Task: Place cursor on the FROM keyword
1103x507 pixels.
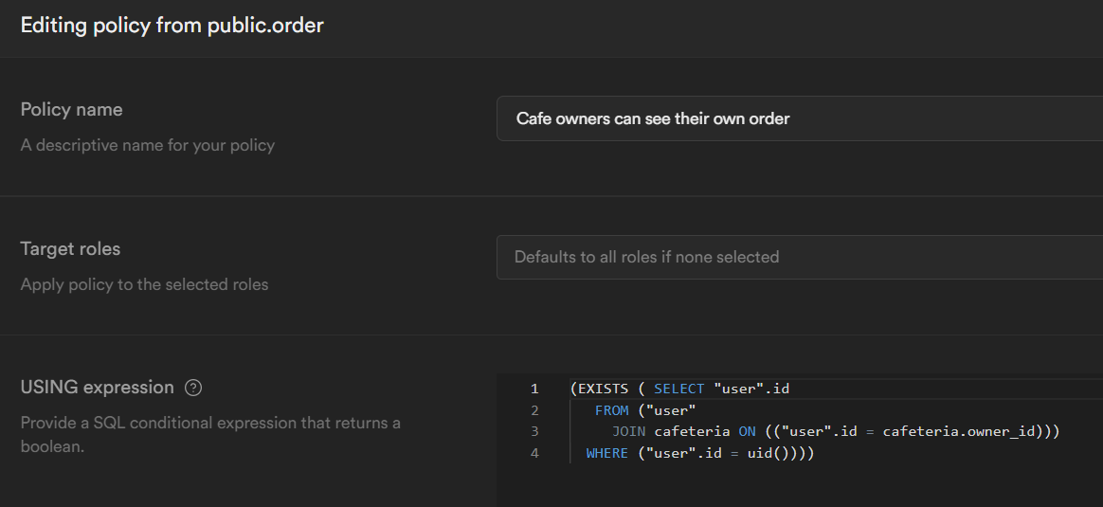Action: point(611,410)
